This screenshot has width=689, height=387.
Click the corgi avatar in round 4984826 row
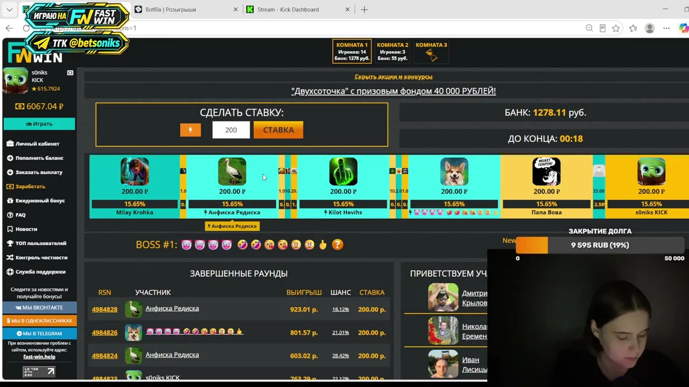tap(133, 332)
